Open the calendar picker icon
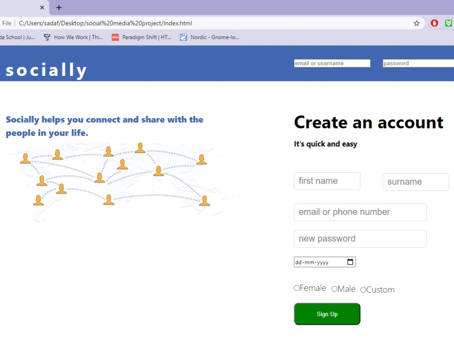Screen dimensions: 454x341 tap(350, 262)
